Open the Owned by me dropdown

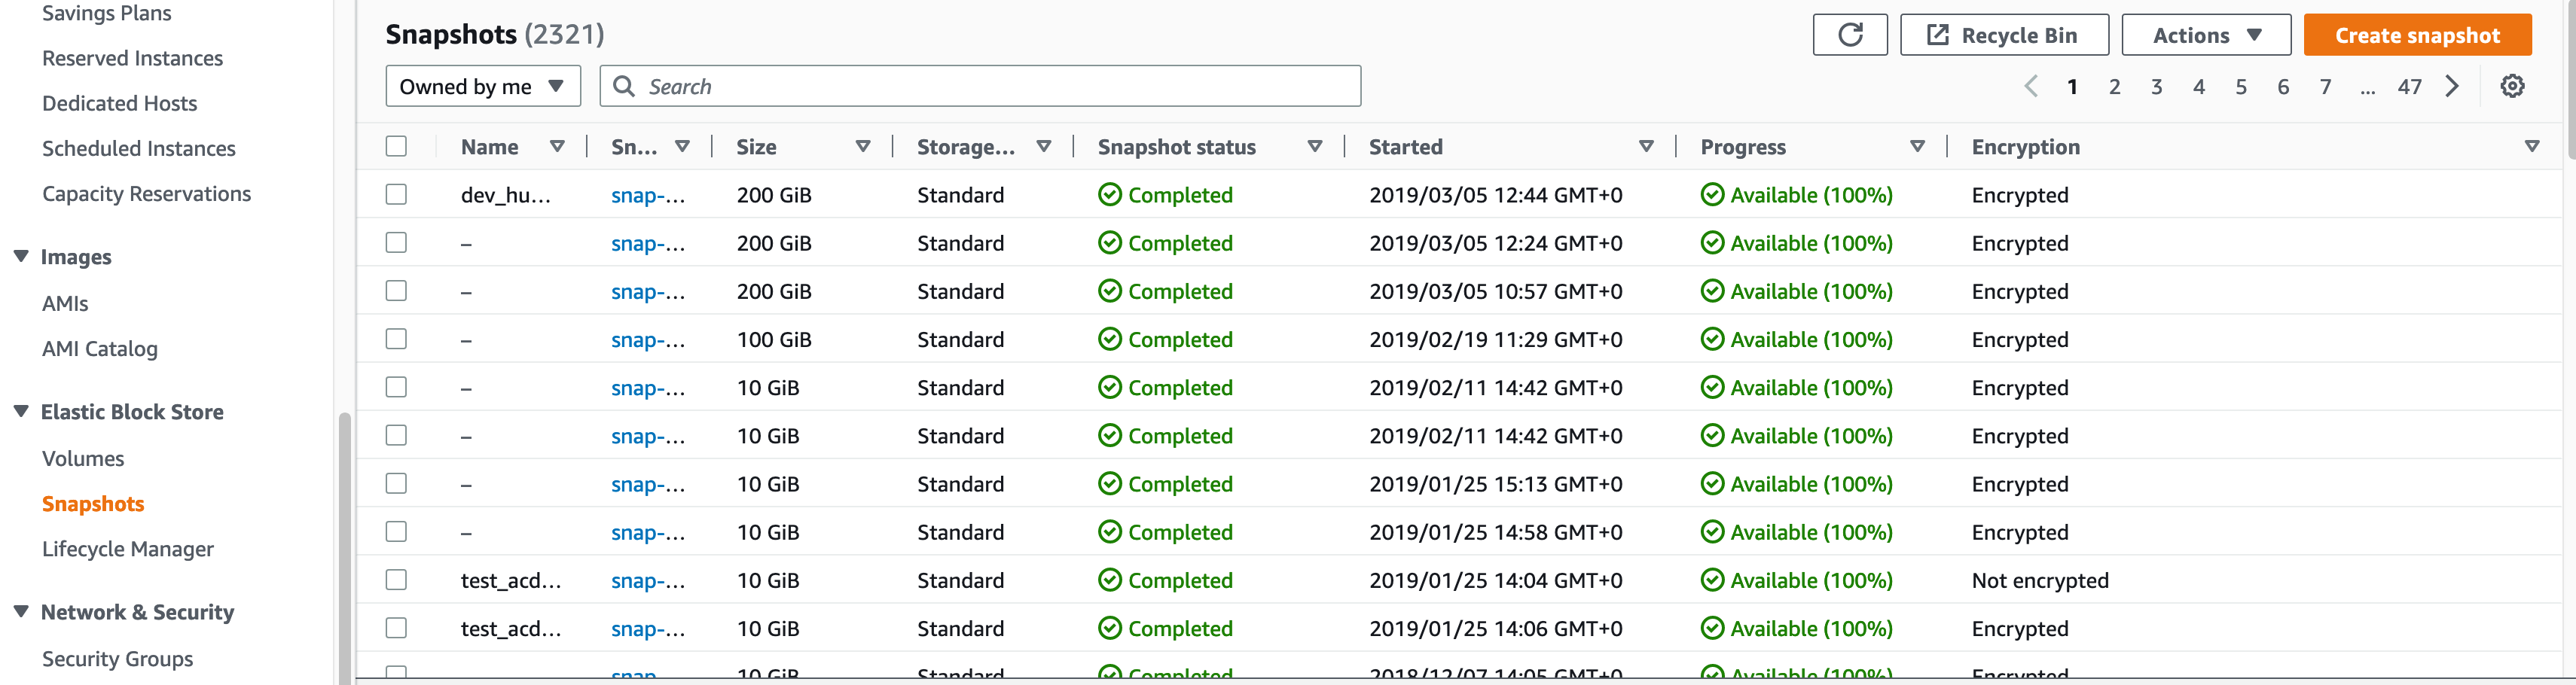tap(483, 87)
